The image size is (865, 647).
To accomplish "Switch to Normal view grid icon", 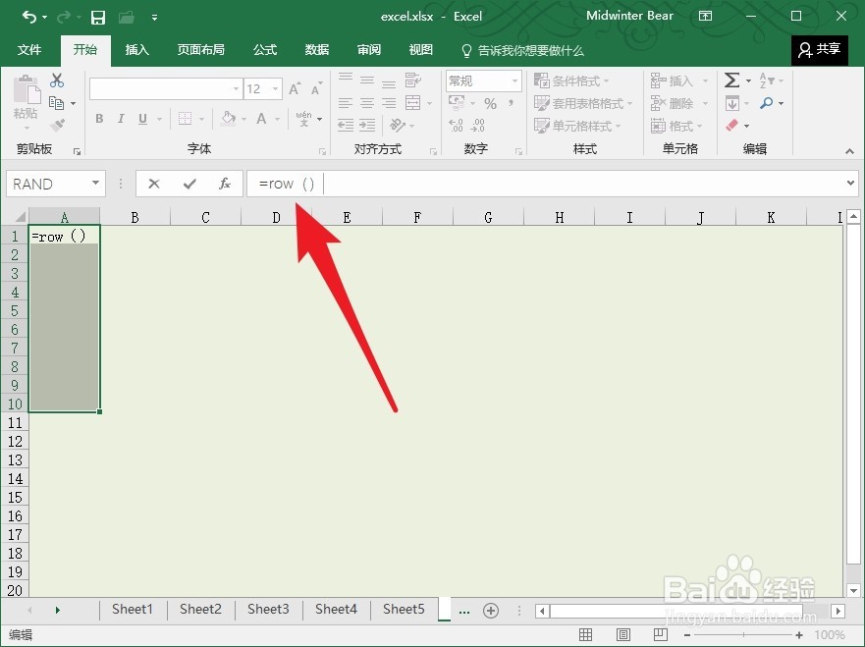I will 586,635.
